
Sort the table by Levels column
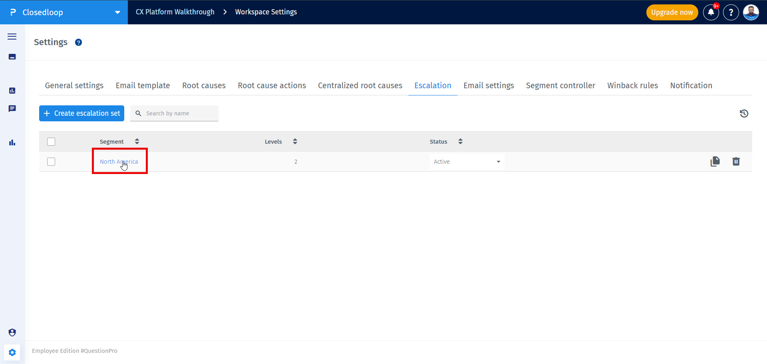pyautogui.click(x=295, y=141)
